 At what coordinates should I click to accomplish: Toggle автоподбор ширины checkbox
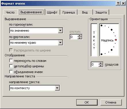(x=11, y=66)
